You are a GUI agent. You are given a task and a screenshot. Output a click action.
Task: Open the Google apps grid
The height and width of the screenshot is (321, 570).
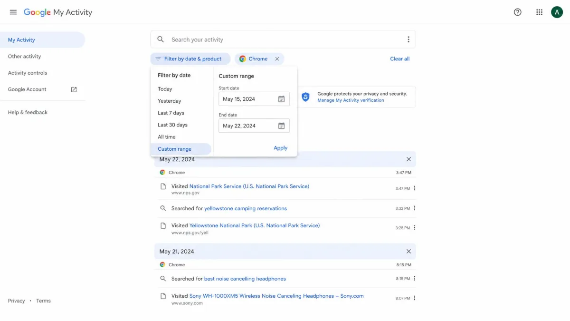point(539,12)
